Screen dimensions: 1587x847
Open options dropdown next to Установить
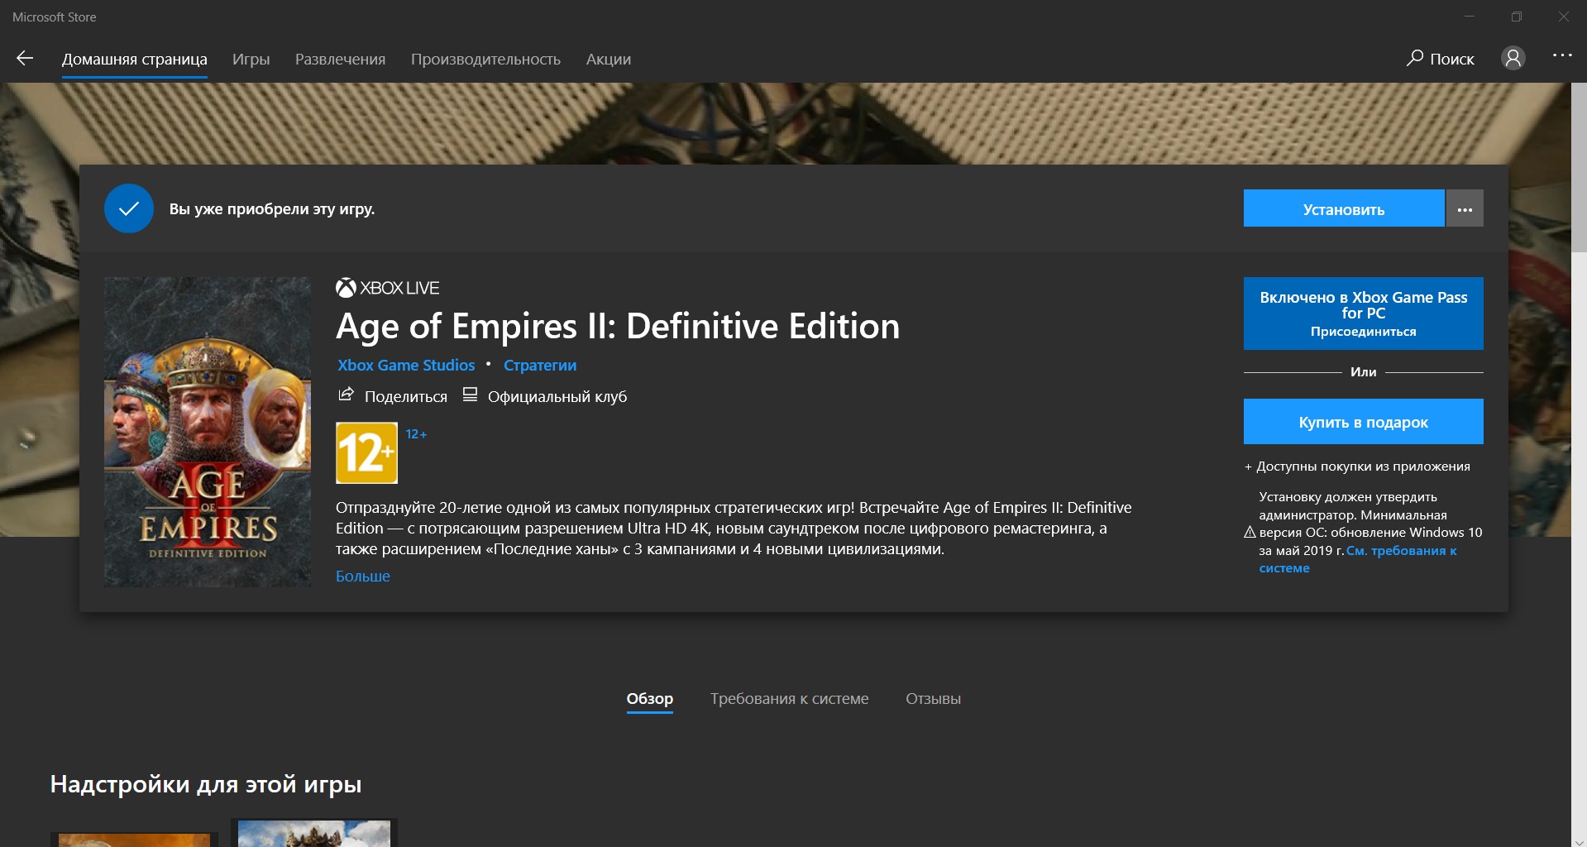point(1465,208)
